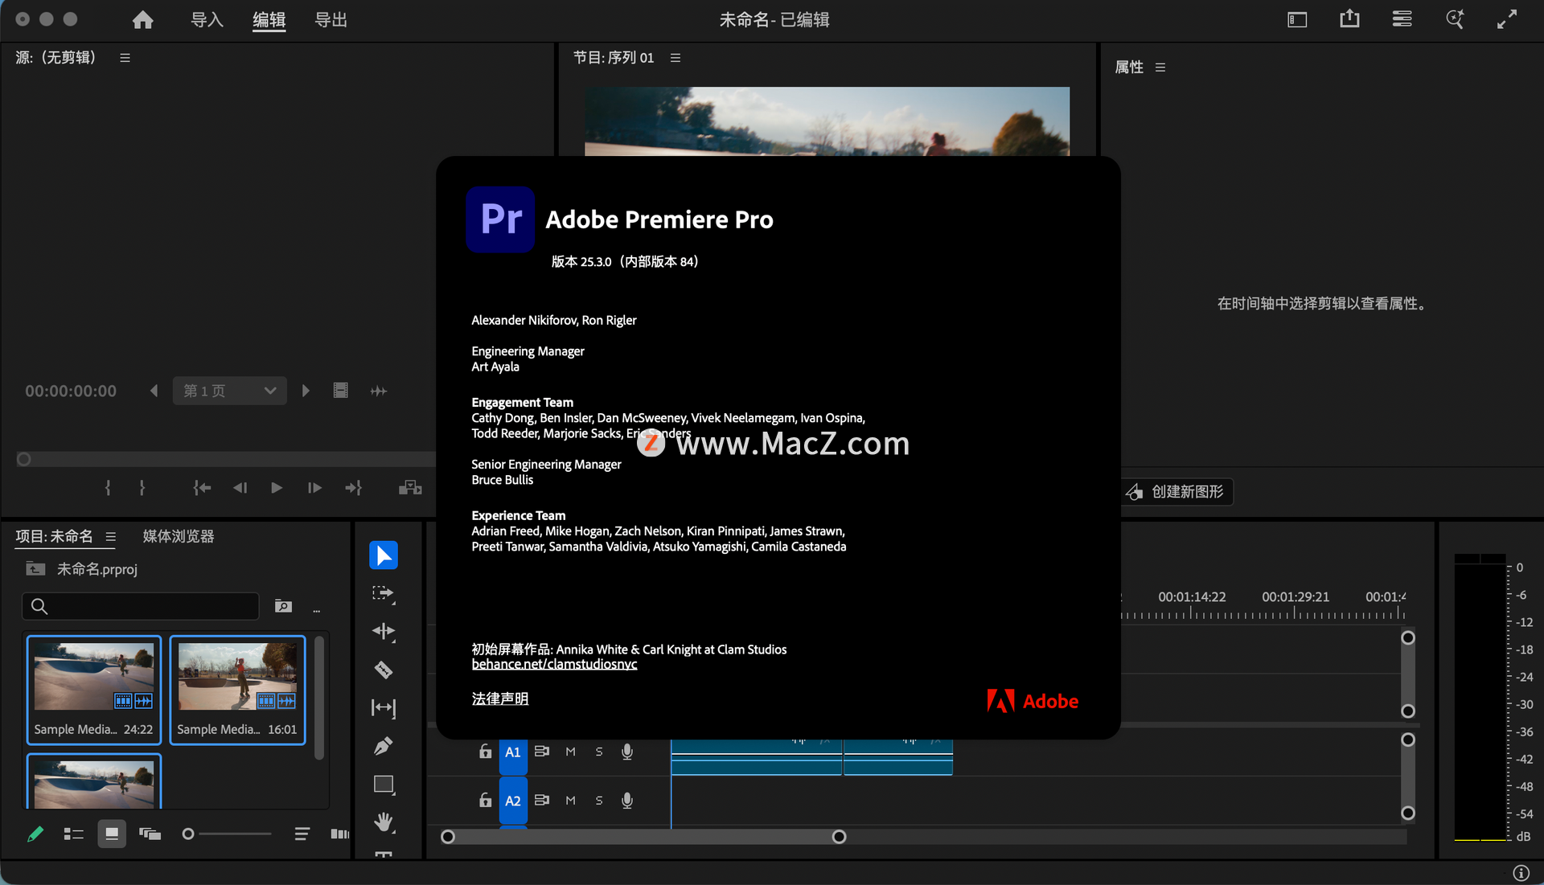Open the 导出 (Export) tab

pyautogui.click(x=331, y=20)
